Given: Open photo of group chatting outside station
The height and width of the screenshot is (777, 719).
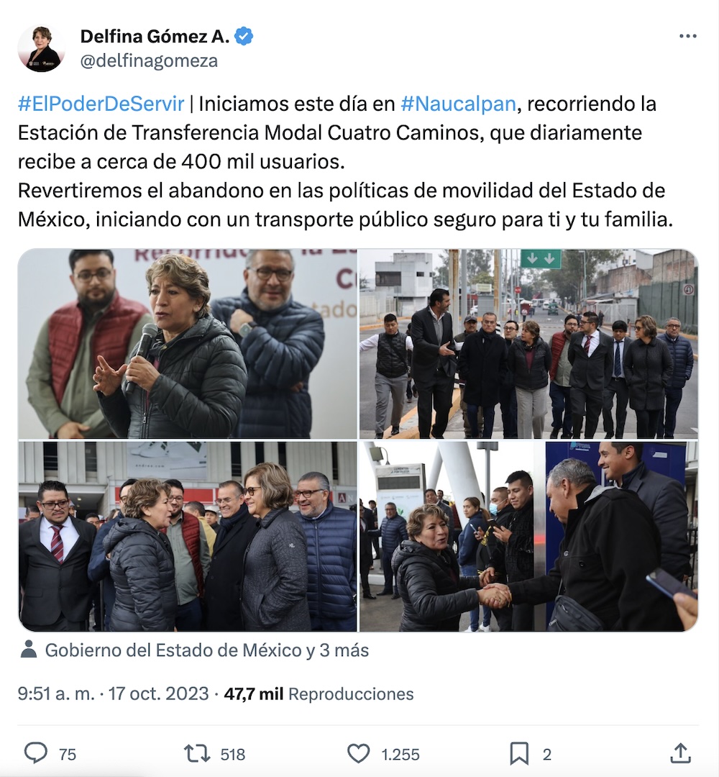Looking at the screenshot, I should (x=187, y=536).
